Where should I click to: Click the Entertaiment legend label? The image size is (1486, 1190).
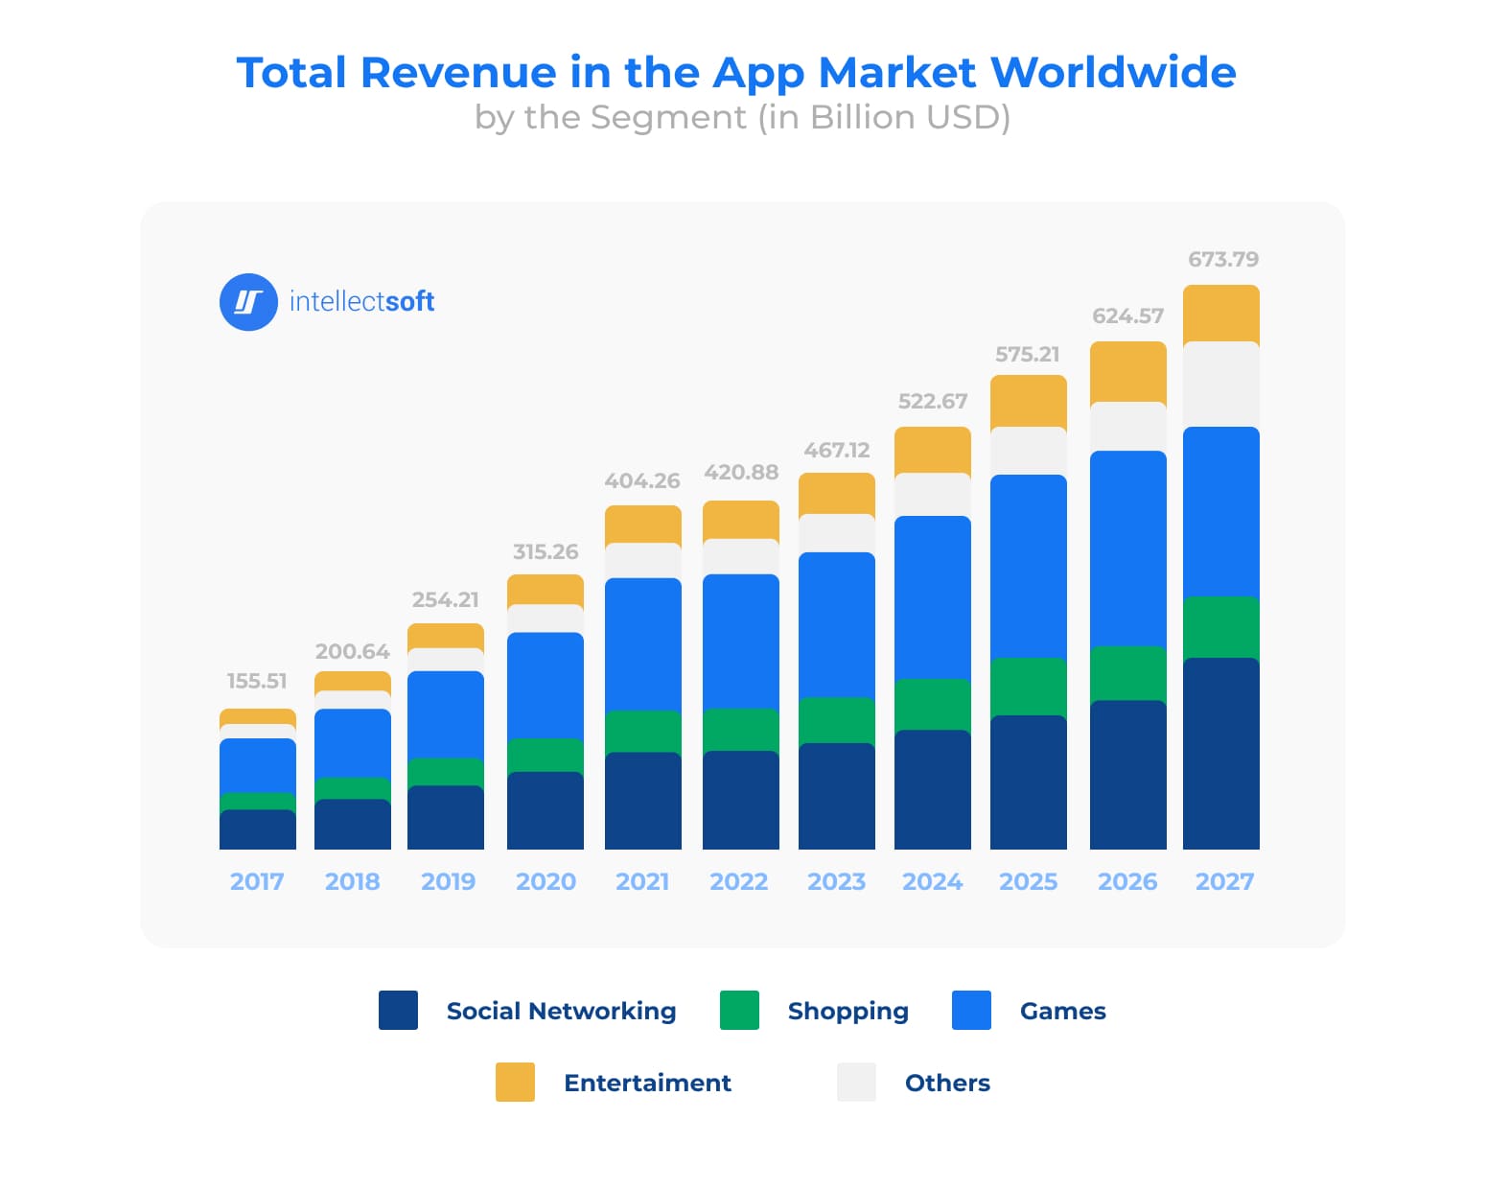647,1083
